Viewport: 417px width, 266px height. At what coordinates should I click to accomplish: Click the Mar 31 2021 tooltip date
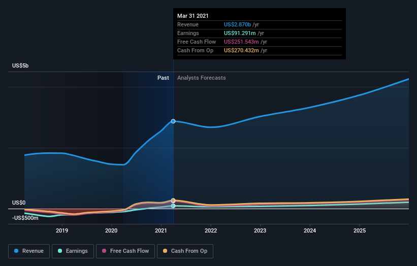pos(193,16)
